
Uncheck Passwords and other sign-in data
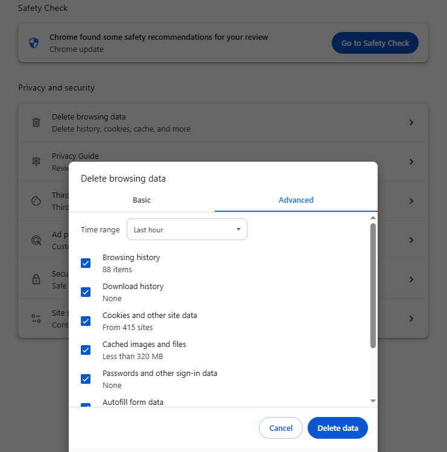click(x=86, y=379)
